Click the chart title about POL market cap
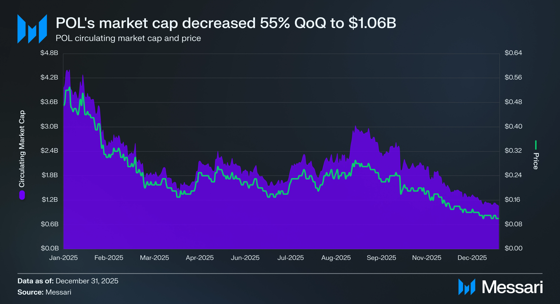Image resolution: width=560 pixels, height=304 pixels. 226,23
